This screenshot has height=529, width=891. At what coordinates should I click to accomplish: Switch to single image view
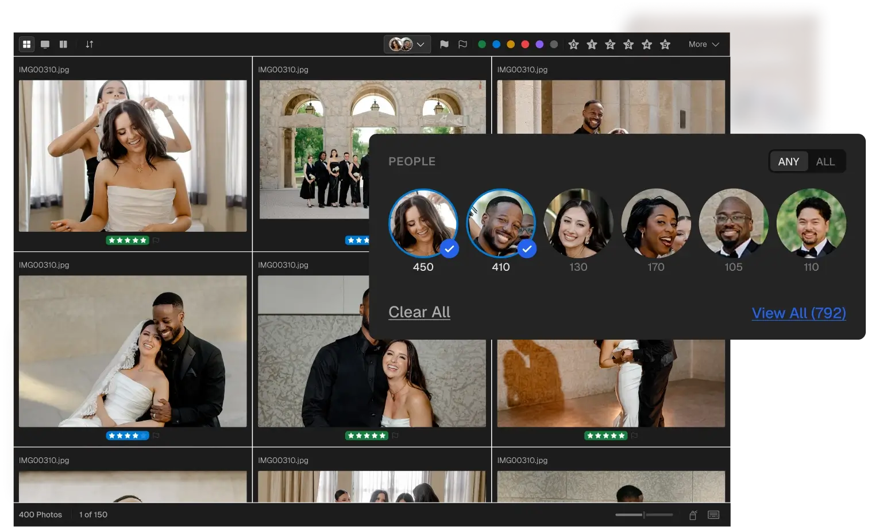(45, 44)
